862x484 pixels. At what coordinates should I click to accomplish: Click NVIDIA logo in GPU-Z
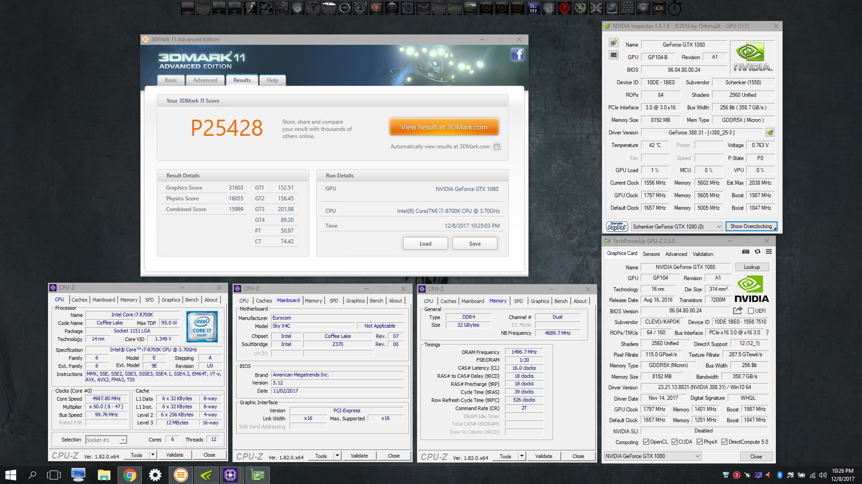752,290
